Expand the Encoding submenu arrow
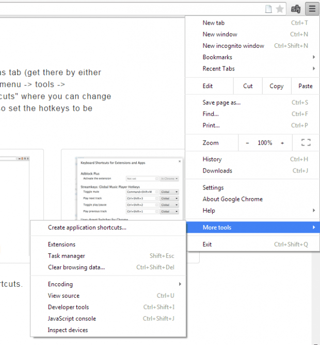This screenshot has height=345, width=320. 180,284
